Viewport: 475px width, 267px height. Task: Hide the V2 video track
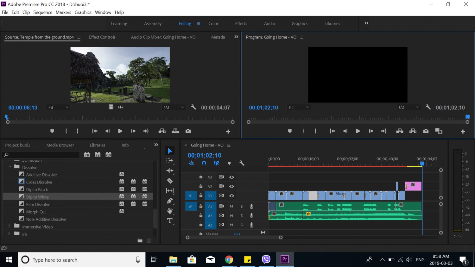coord(232,186)
